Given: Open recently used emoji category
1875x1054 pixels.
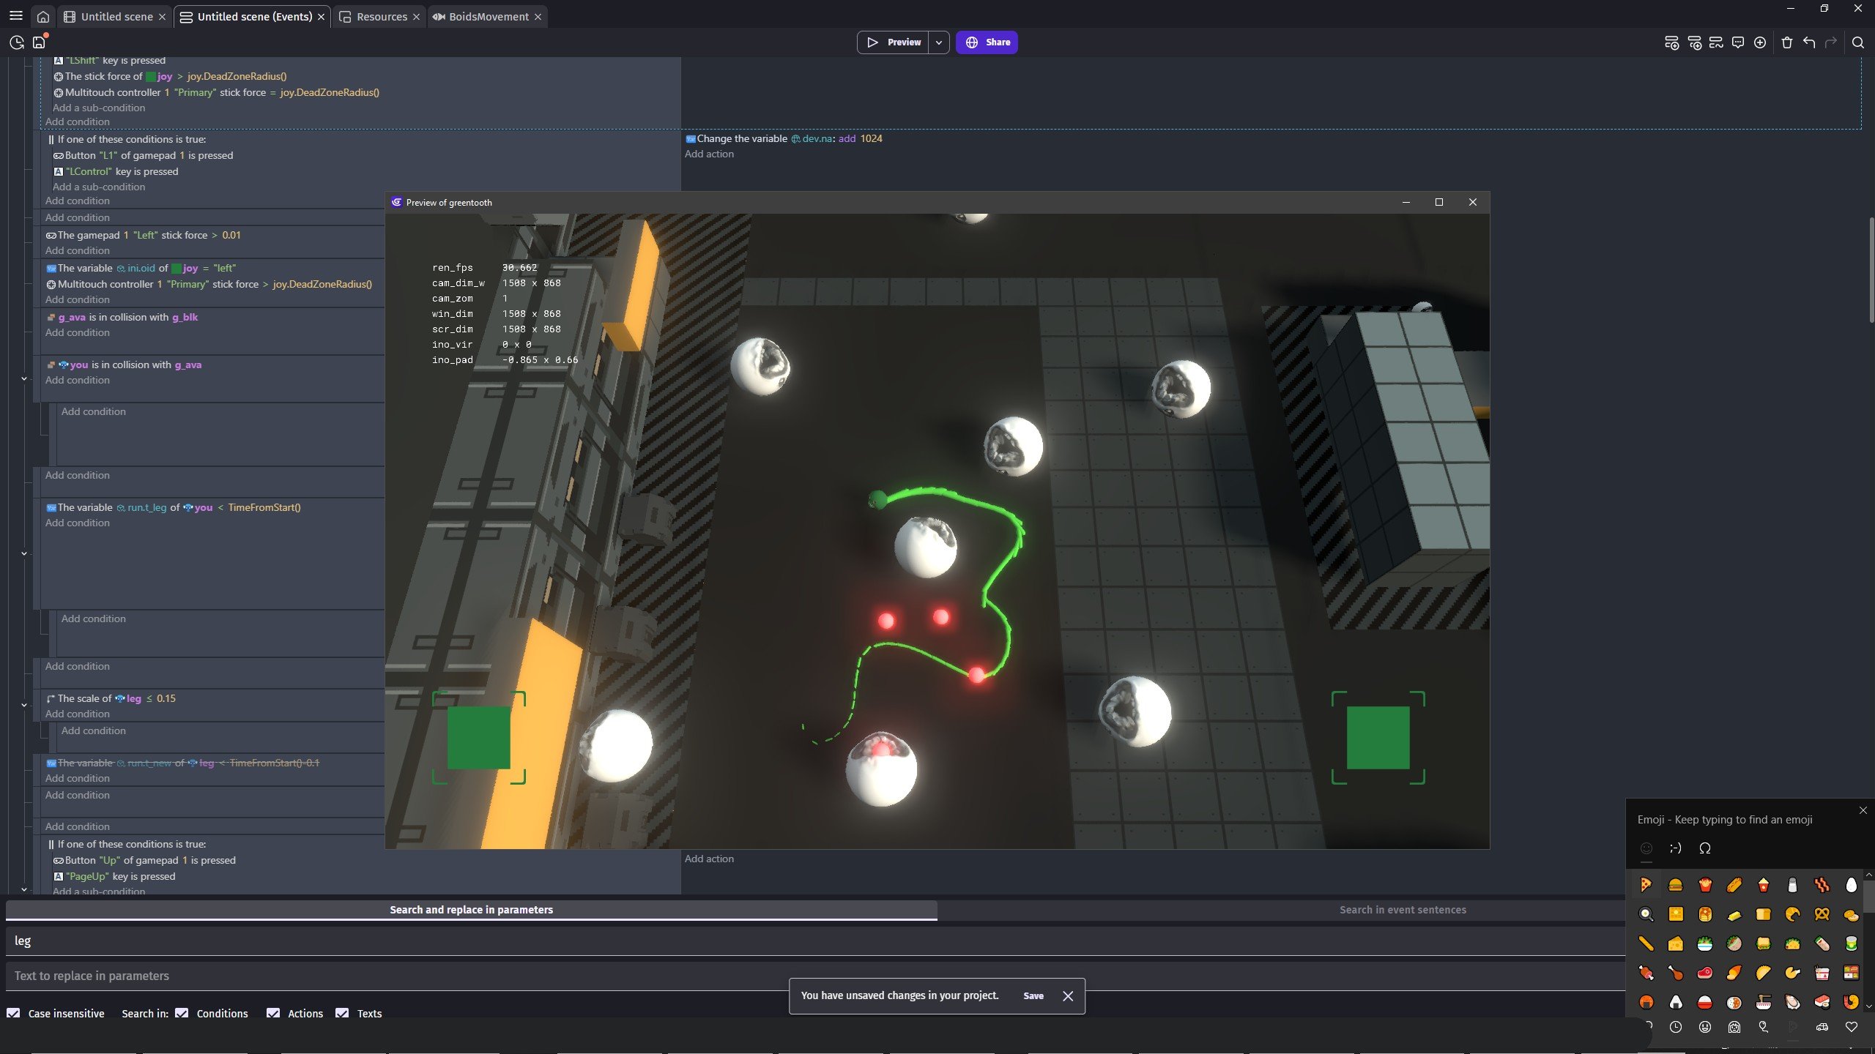Looking at the screenshot, I should [x=1675, y=1027].
